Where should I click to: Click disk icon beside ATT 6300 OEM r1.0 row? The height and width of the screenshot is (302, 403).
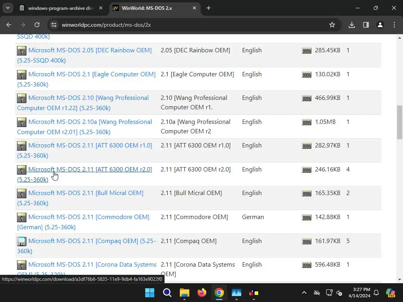point(22,146)
